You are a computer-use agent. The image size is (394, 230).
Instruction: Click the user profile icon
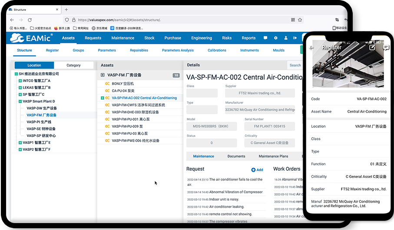[x=286, y=38]
